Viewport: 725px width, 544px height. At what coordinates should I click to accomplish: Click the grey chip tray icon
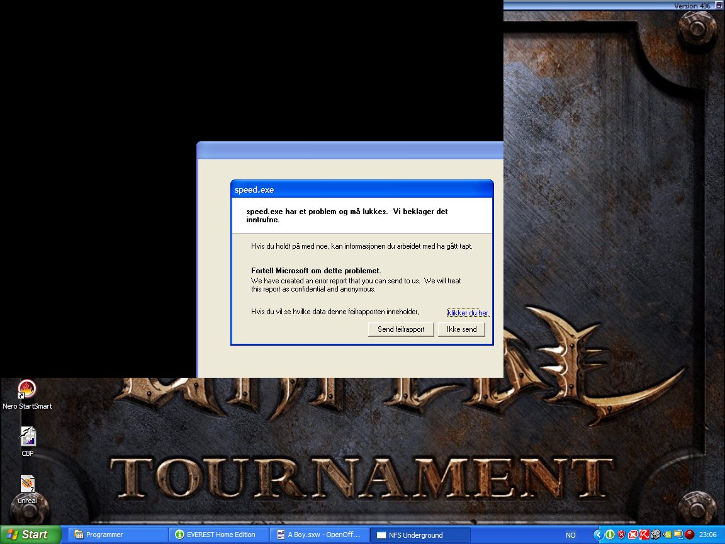(x=656, y=535)
